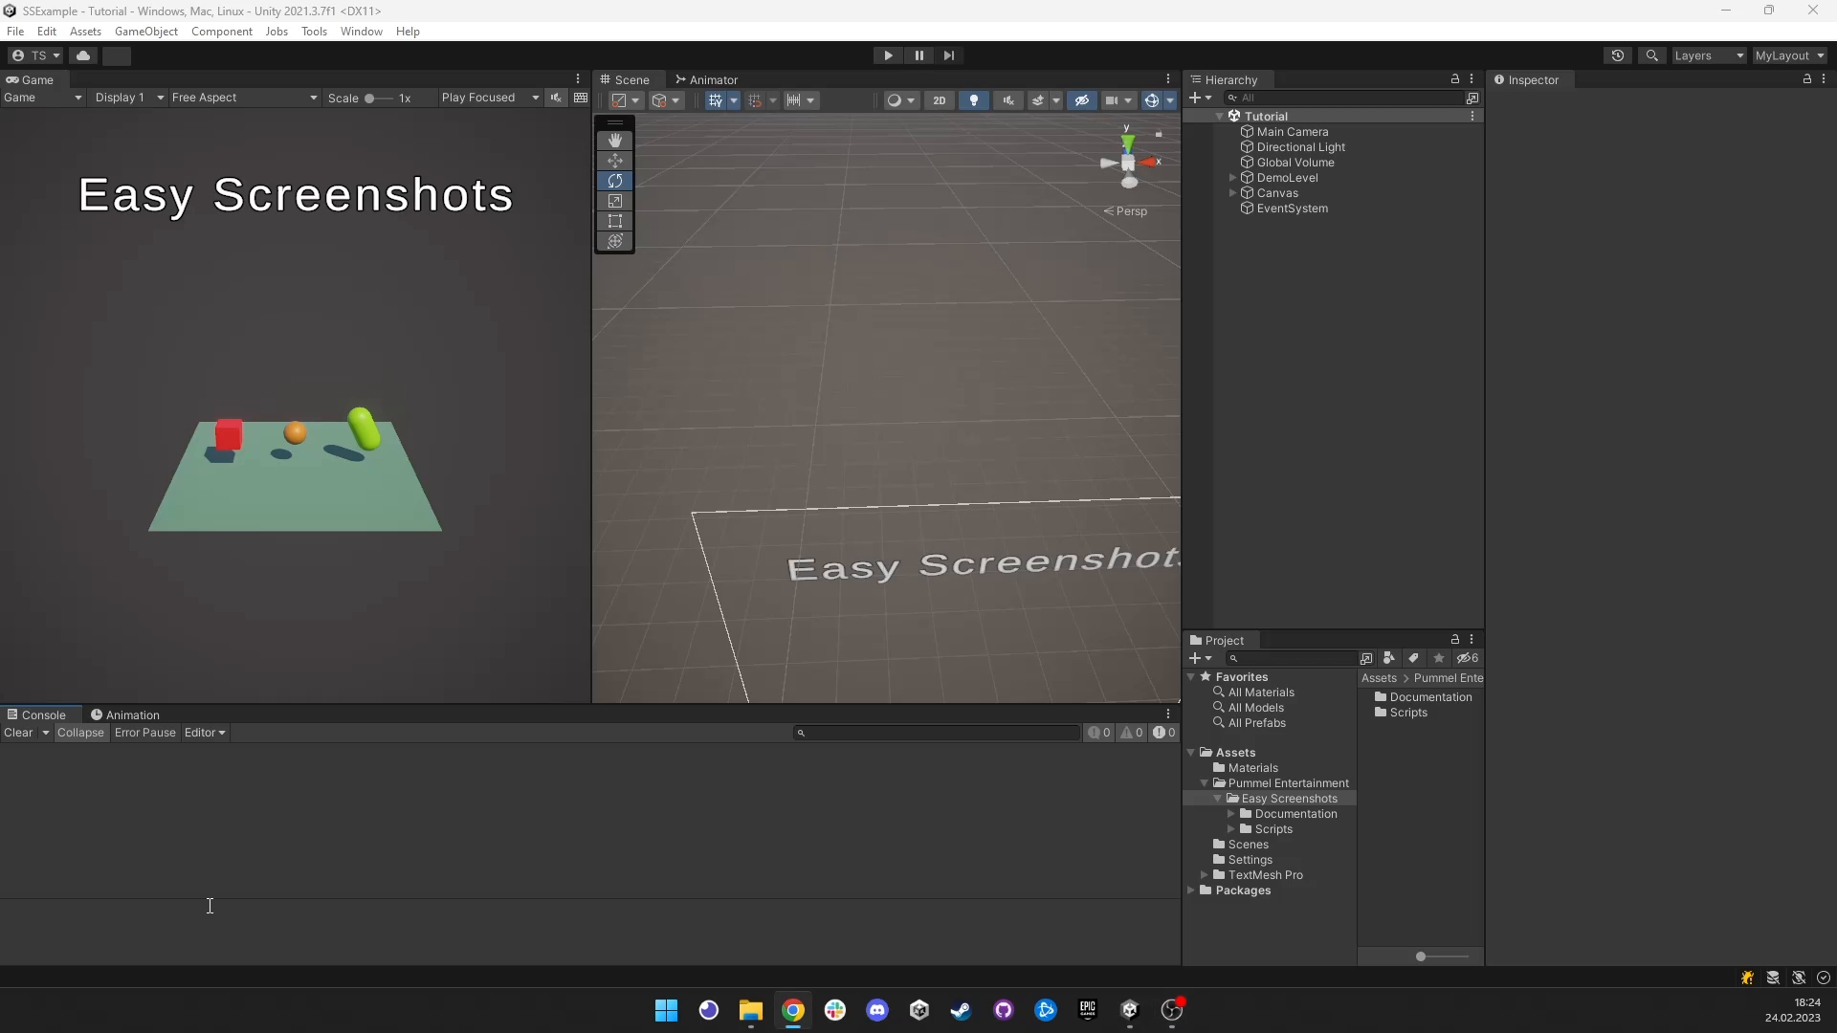Adjust the Game view Scale slider

pyautogui.click(x=378, y=99)
